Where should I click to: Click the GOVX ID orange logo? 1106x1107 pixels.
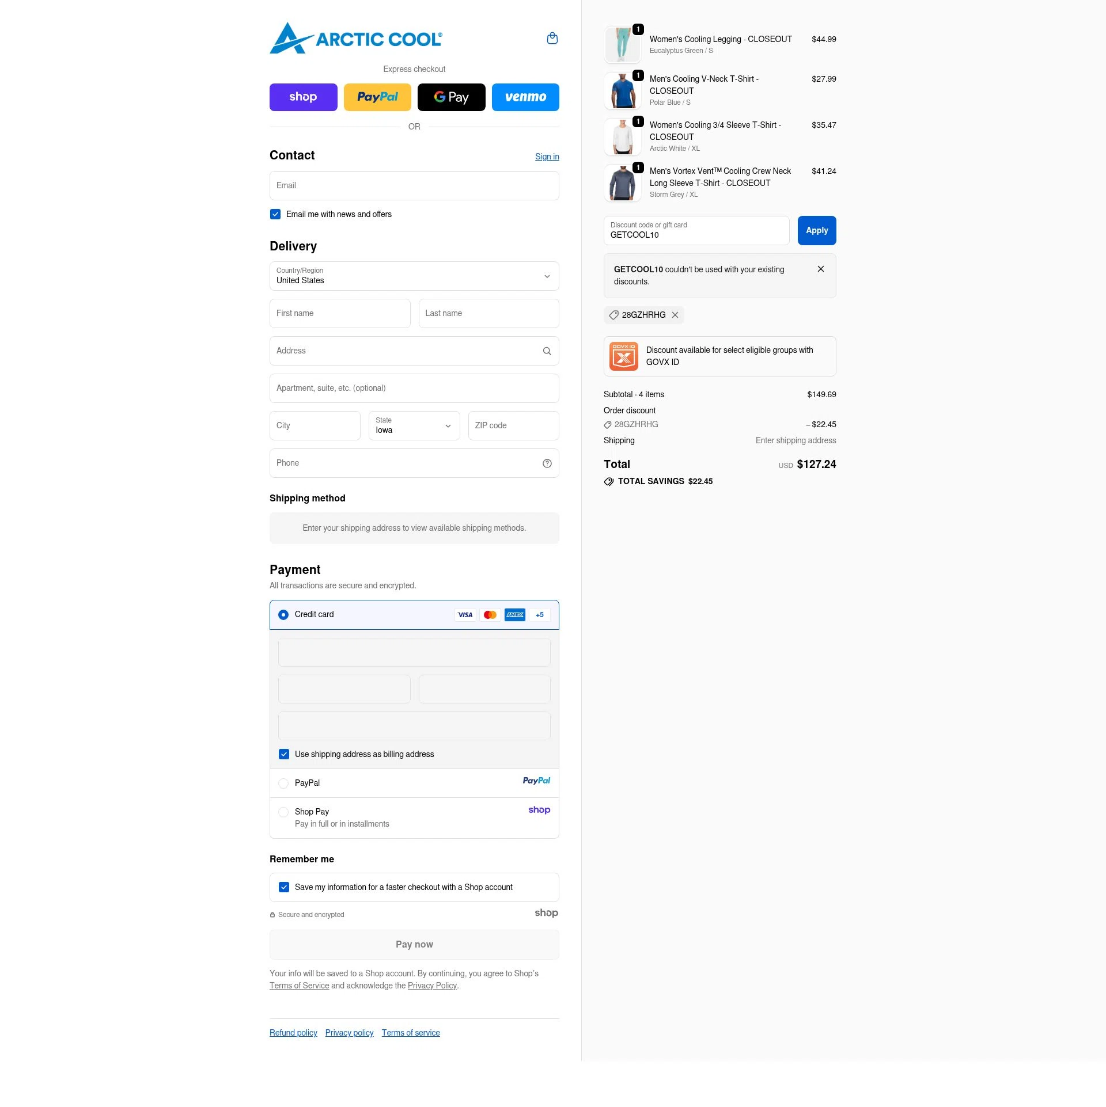coord(623,356)
